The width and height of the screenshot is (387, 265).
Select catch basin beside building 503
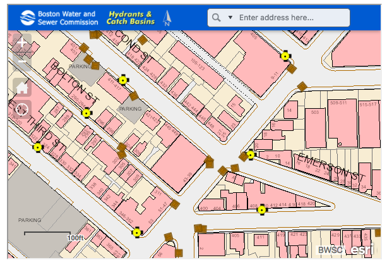302,87
